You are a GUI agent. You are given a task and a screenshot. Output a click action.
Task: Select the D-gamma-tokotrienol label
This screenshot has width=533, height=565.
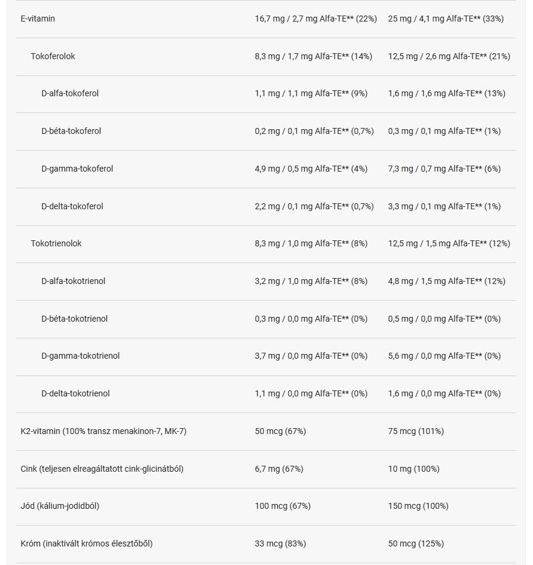coord(81,356)
